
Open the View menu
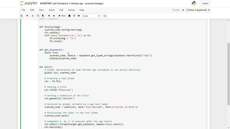pos(41,10)
